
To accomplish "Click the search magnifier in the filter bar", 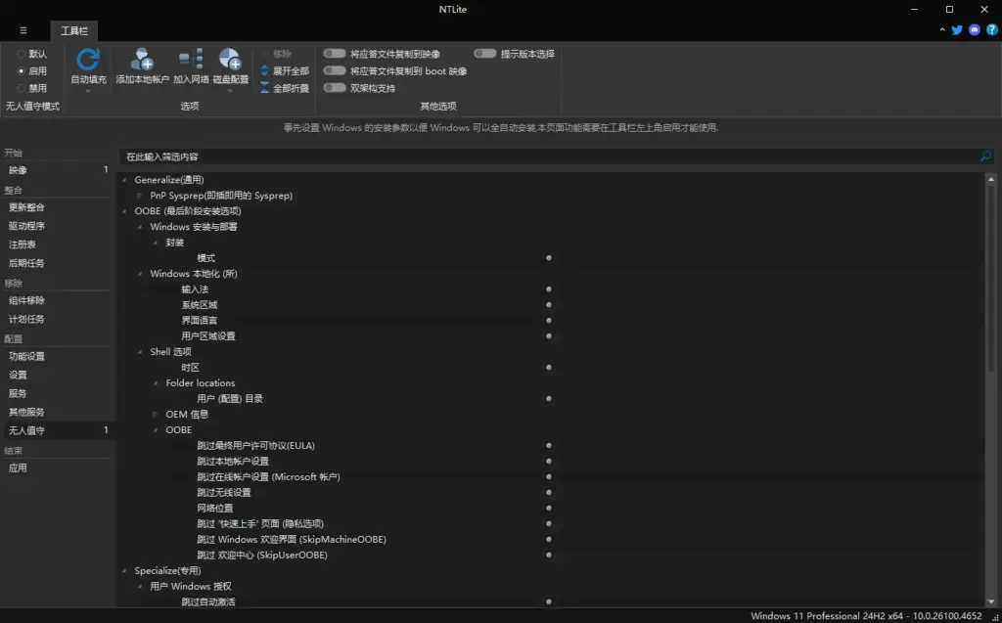I will click(x=985, y=156).
